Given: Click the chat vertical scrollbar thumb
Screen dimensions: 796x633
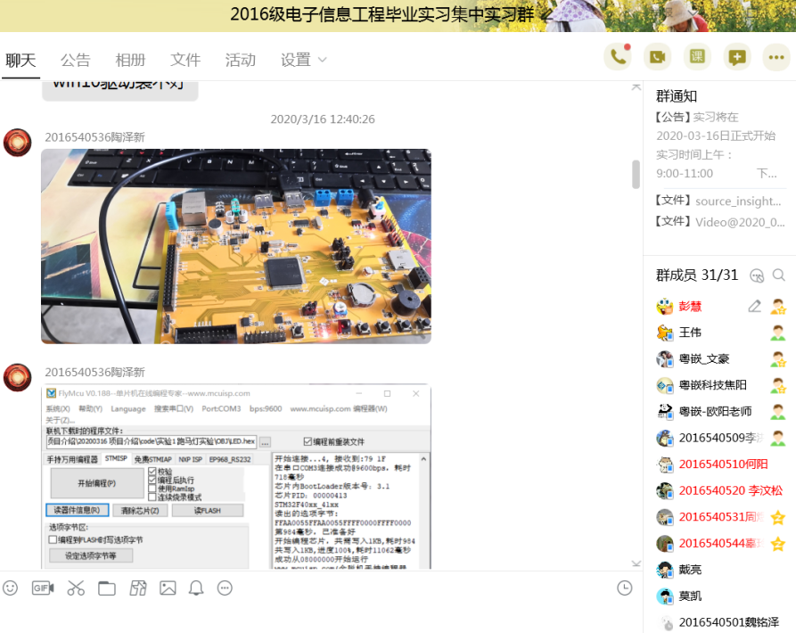Looking at the screenshot, I should [x=636, y=174].
